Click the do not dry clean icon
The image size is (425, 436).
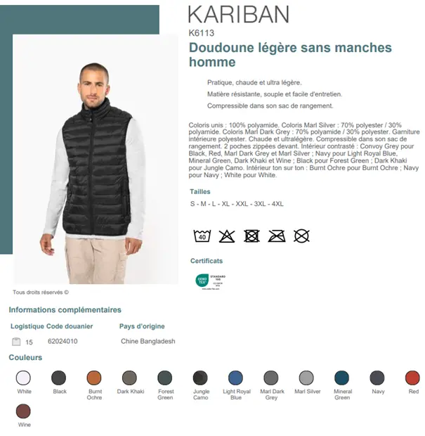301,236
